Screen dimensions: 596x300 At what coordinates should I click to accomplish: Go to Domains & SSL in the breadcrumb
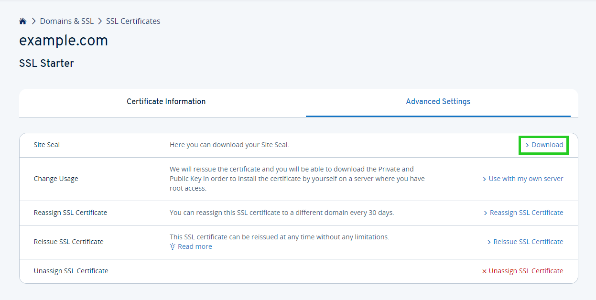pos(67,21)
